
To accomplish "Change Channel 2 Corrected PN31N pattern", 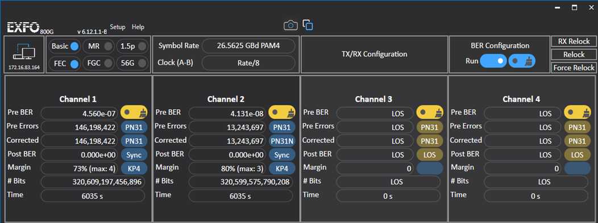I will [x=282, y=141].
